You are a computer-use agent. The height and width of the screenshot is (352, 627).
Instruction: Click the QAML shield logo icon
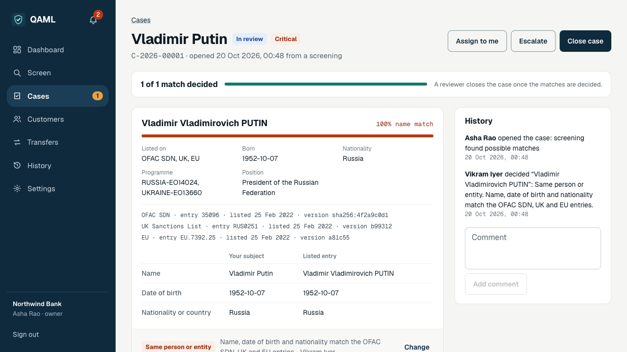click(x=18, y=20)
